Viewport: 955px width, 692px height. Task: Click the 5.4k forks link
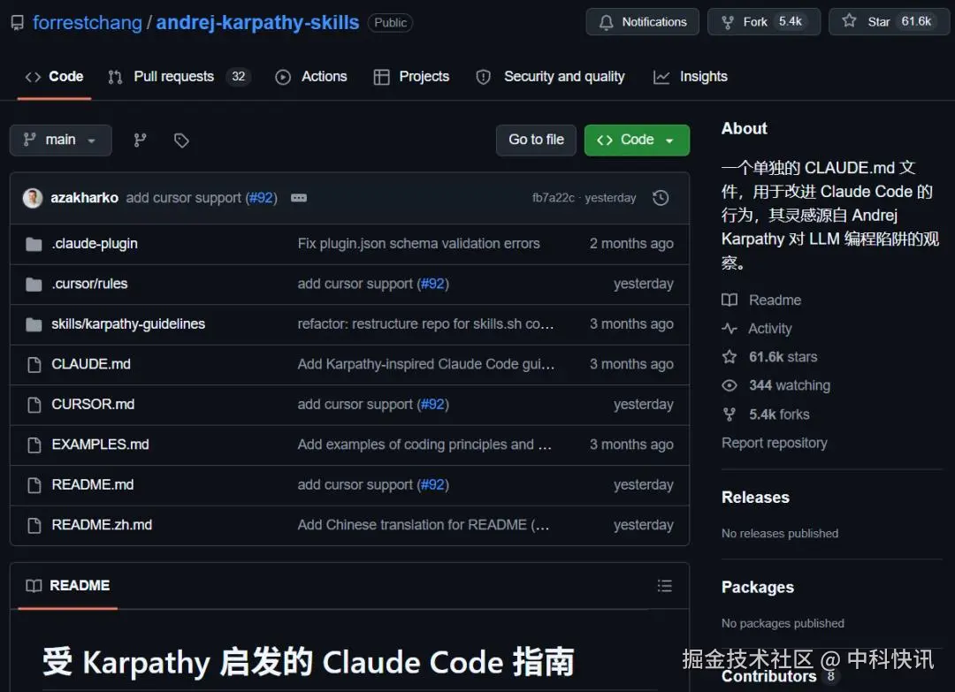point(779,414)
